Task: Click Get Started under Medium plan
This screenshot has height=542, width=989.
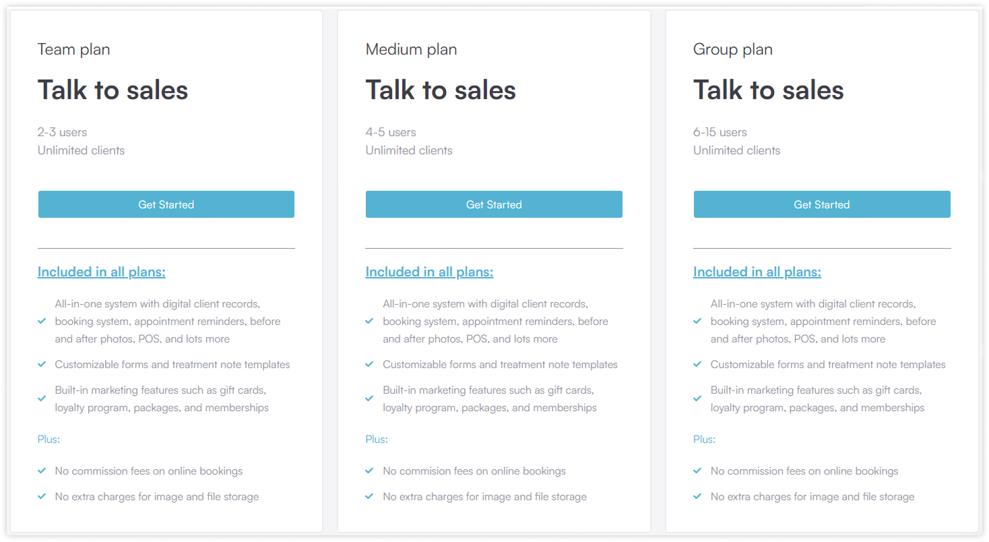Action: [x=494, y=204]
